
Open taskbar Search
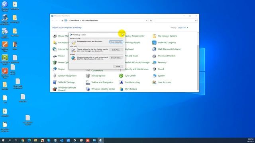coord(10,140)
